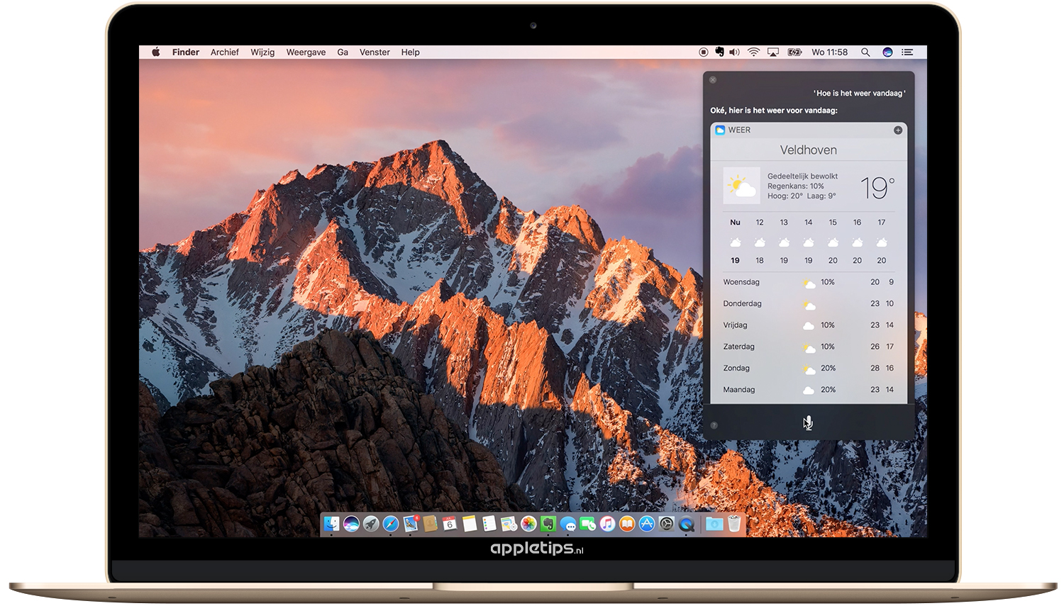1064x606 pixels.
Task: Select the Zaterdag forecast row
Action: (x=808, y=347)
